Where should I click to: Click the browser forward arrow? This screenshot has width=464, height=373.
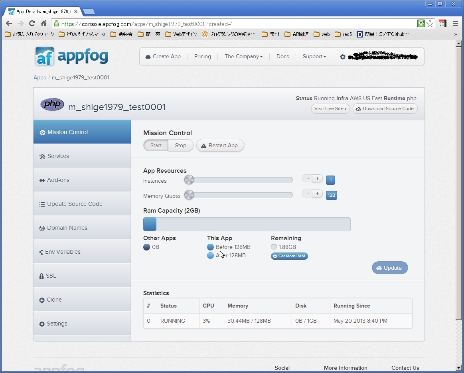tap(20, 24)
